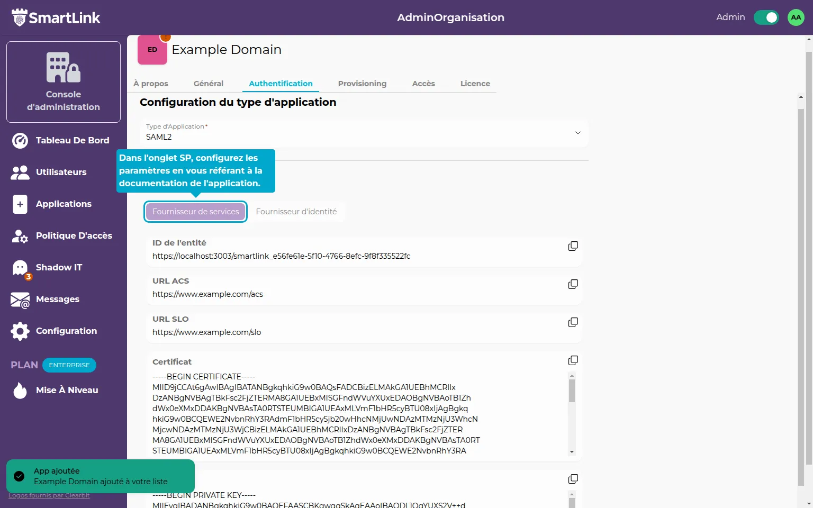Click the Mise À Niveau upgrade button
The height and width of the screenshot is (508, 813).
point(67,390)
